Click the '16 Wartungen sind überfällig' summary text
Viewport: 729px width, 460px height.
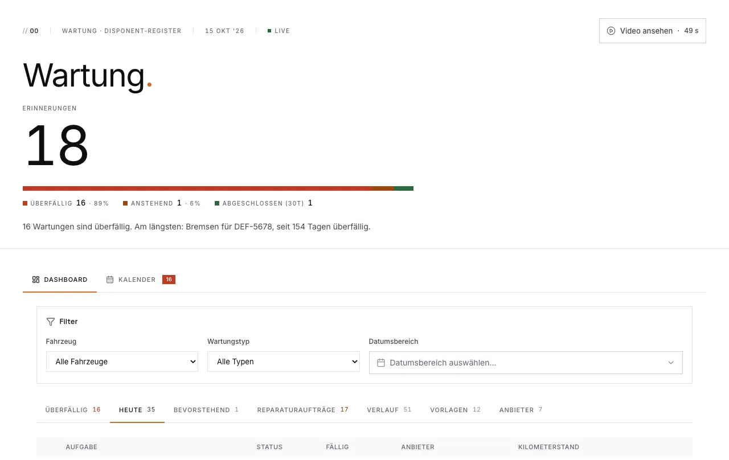196,227
